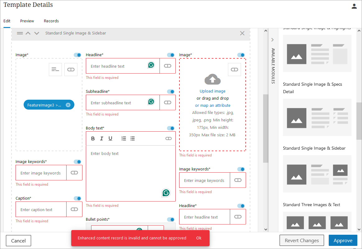Click the attribute mapping icon beside Headline field
The height and width of the screenshot is (249, 362).
pos(168,66)
